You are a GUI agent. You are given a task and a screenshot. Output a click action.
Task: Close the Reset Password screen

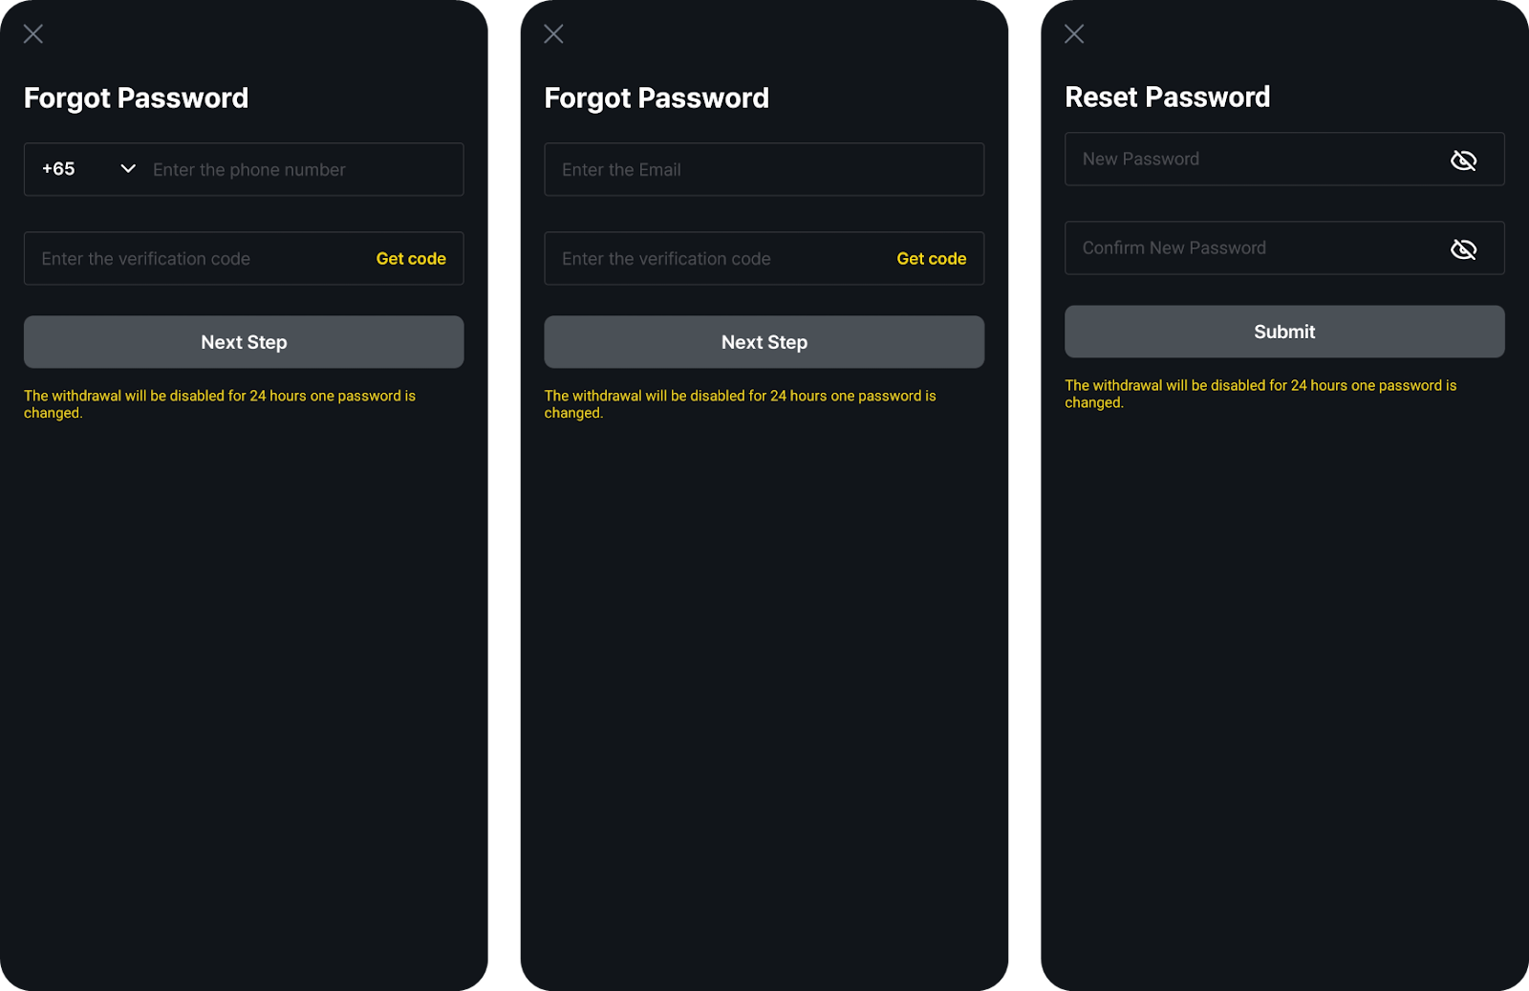click(1074, 34)
